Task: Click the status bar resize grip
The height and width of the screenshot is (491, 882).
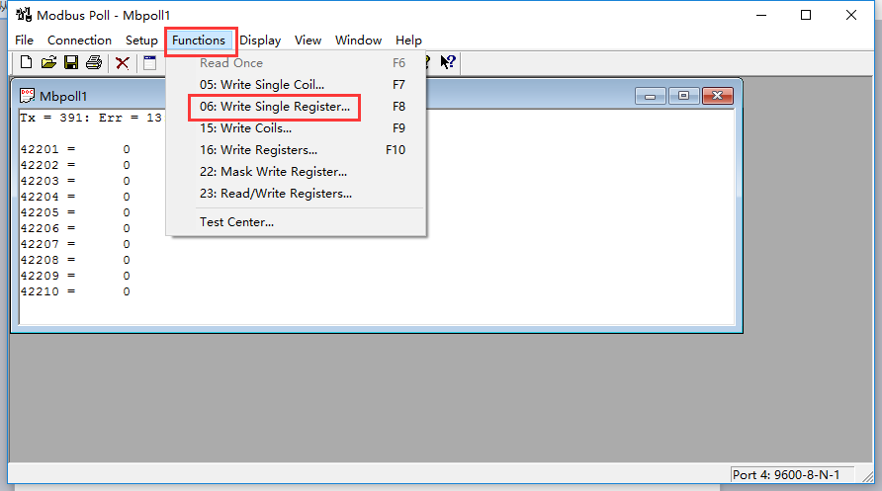Action: pyautogui.click(x=867, y=476)
